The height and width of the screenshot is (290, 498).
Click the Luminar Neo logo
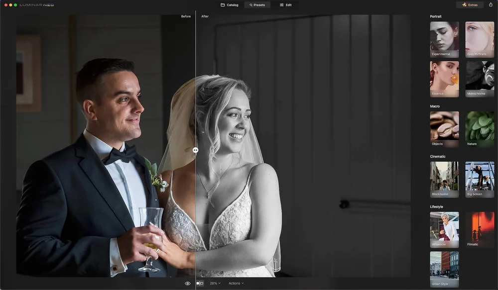click(37, 5)
